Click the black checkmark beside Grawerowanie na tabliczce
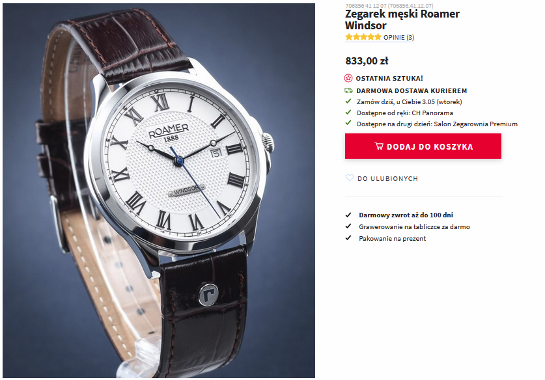The width and height of the screenshot is (545, 380). (348, 226)
